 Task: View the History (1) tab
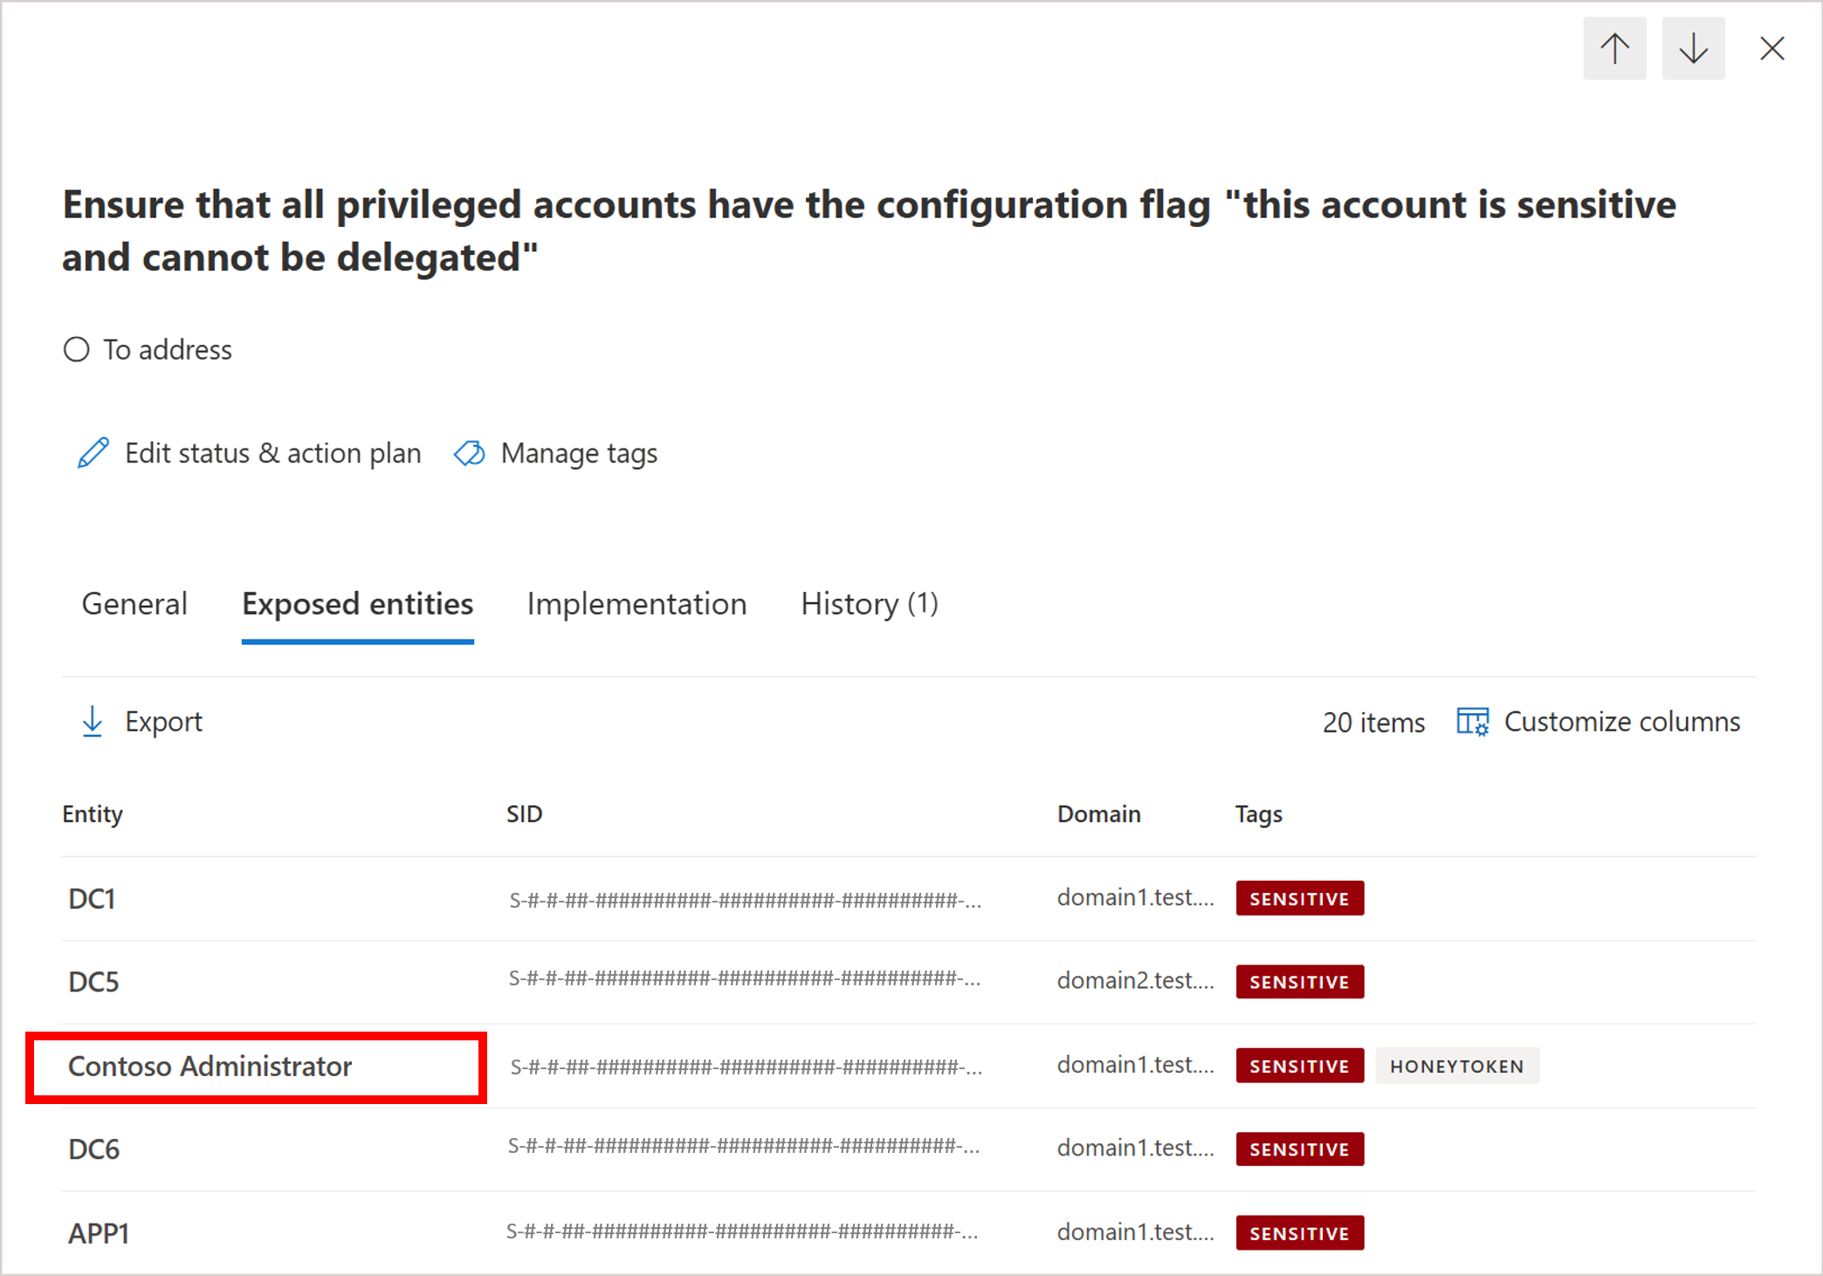tap(870, 604)
